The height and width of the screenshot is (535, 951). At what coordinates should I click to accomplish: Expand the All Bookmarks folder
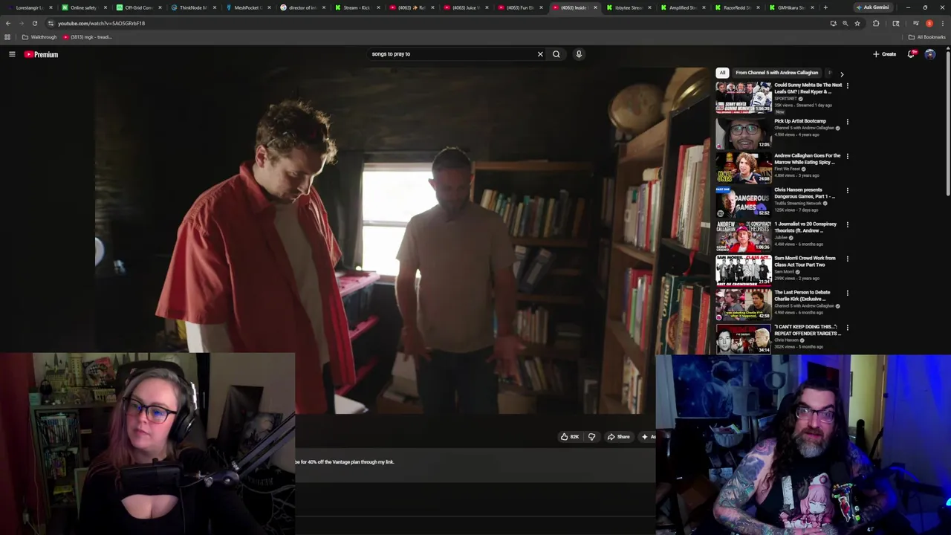[x=926, y=37]
